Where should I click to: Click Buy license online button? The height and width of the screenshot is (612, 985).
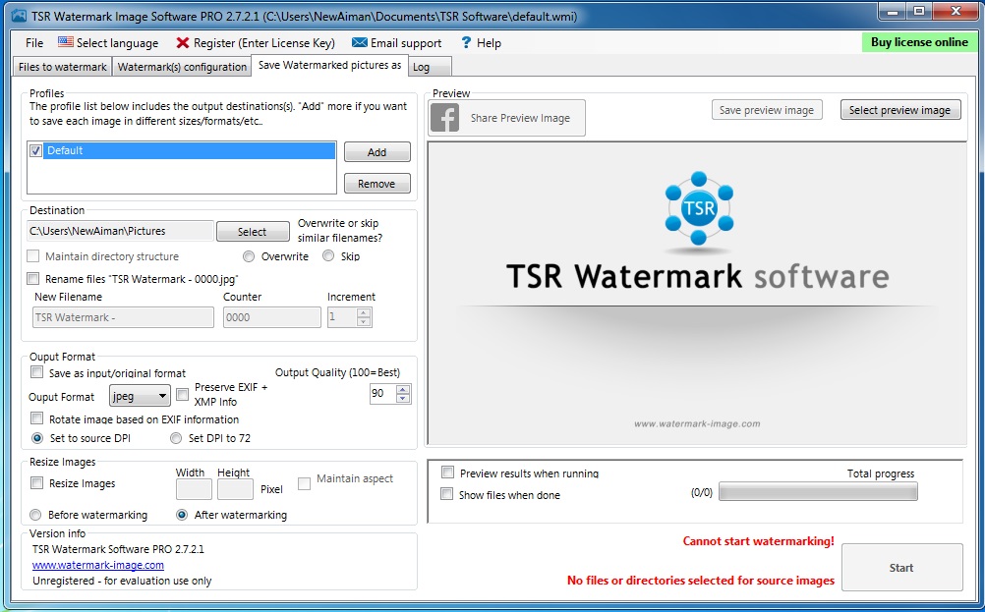point(919,42)
